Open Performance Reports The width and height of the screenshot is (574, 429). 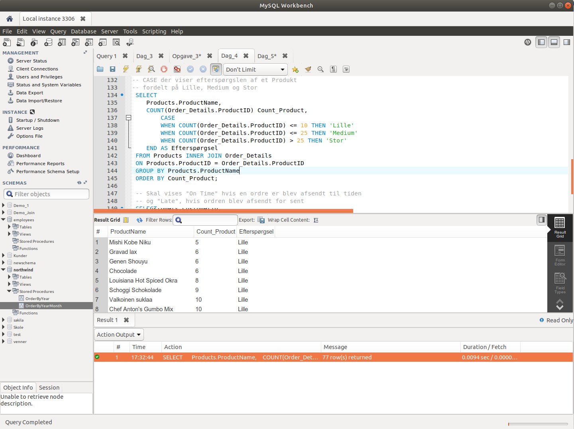coord(40,164)
